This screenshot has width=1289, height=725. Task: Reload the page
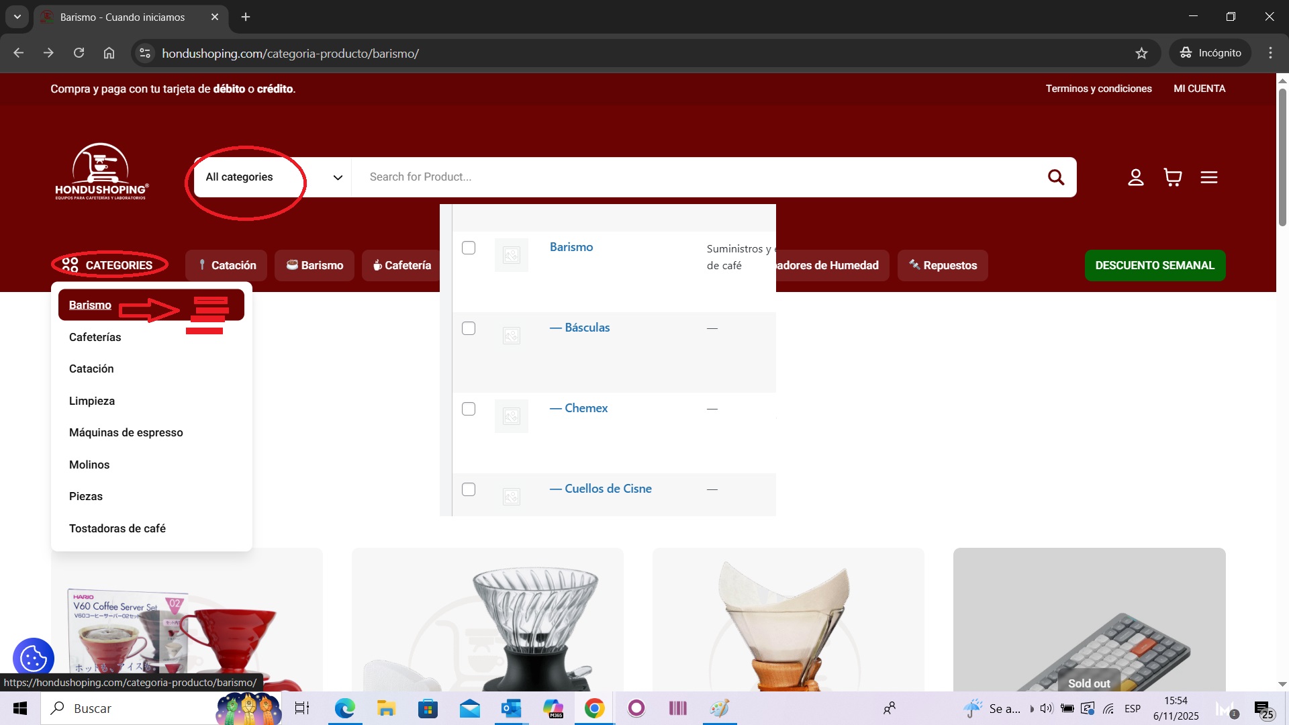[x=79, y=53]
